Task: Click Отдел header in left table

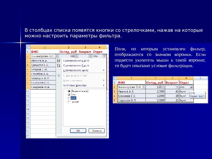Action: pyautogui.click(x=100, y=52)
